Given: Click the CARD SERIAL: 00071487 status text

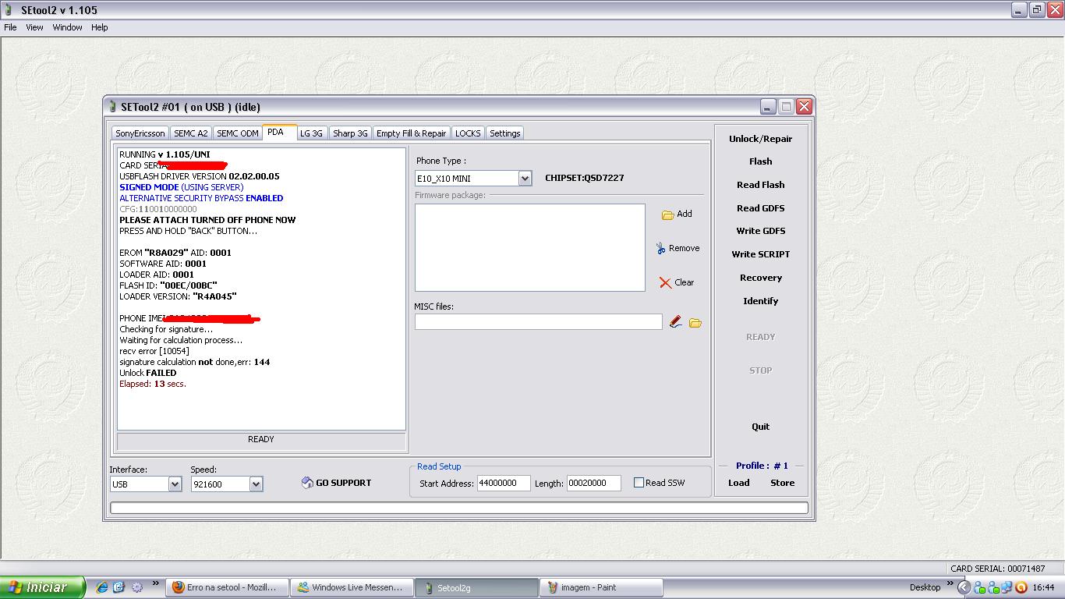Looking at the screenshot, I should point(998,569).
